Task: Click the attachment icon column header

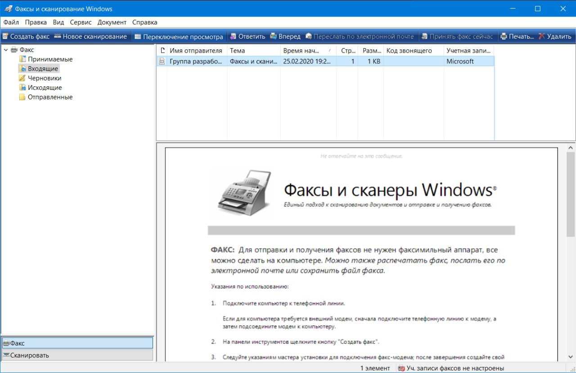Action: (162, 50)
